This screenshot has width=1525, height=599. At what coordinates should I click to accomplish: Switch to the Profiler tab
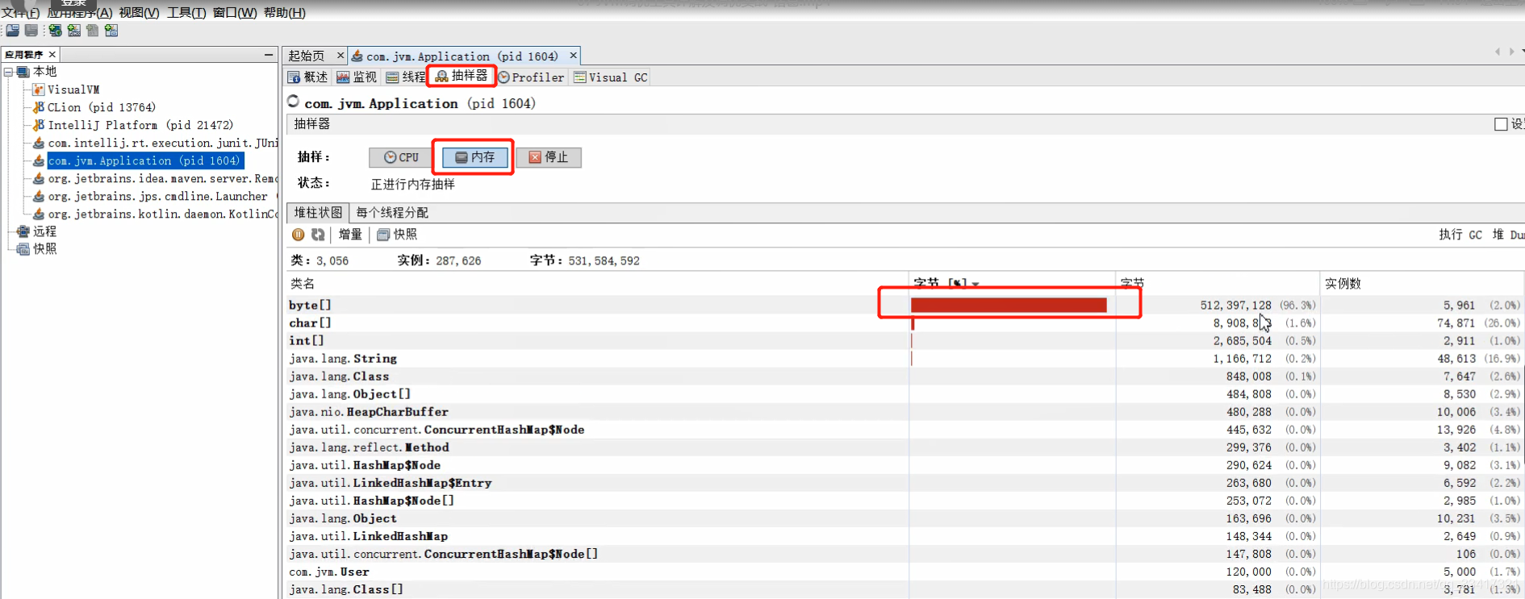[x=531, y=77]
